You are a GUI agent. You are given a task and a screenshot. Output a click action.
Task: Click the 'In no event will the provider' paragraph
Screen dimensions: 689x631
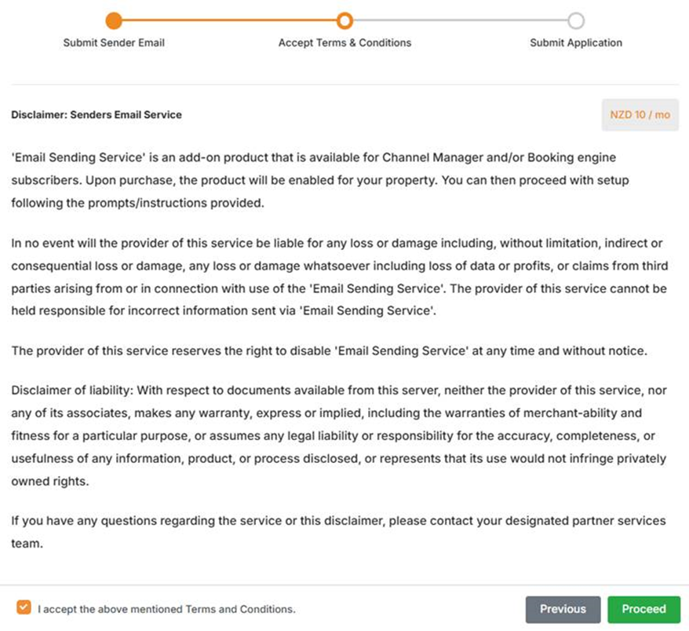pos(337,277)
